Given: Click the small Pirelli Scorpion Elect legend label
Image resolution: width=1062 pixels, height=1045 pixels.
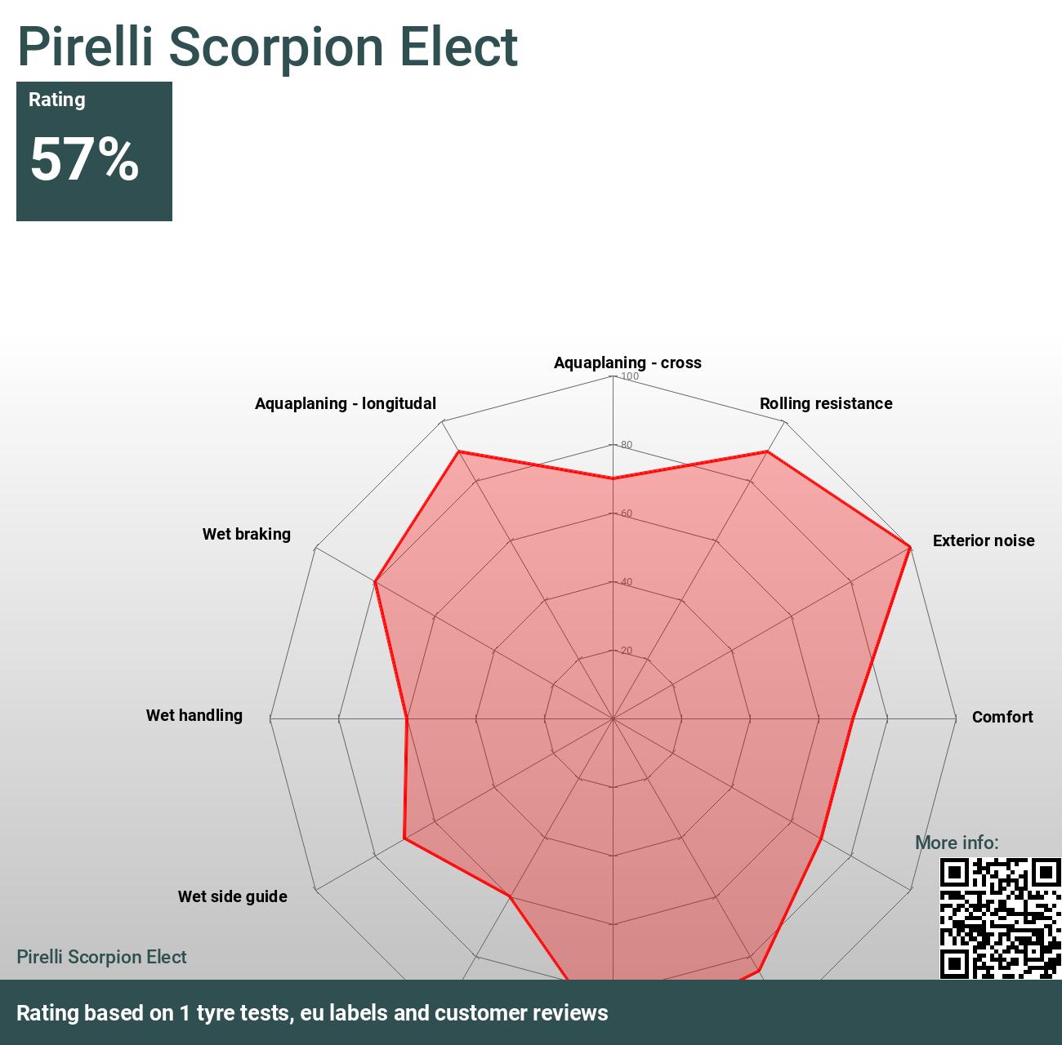Looking at the screenshot, I should (x=101, y=957).
